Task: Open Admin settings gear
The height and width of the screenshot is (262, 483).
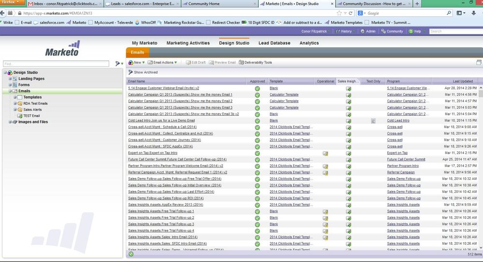Action: 368,31
